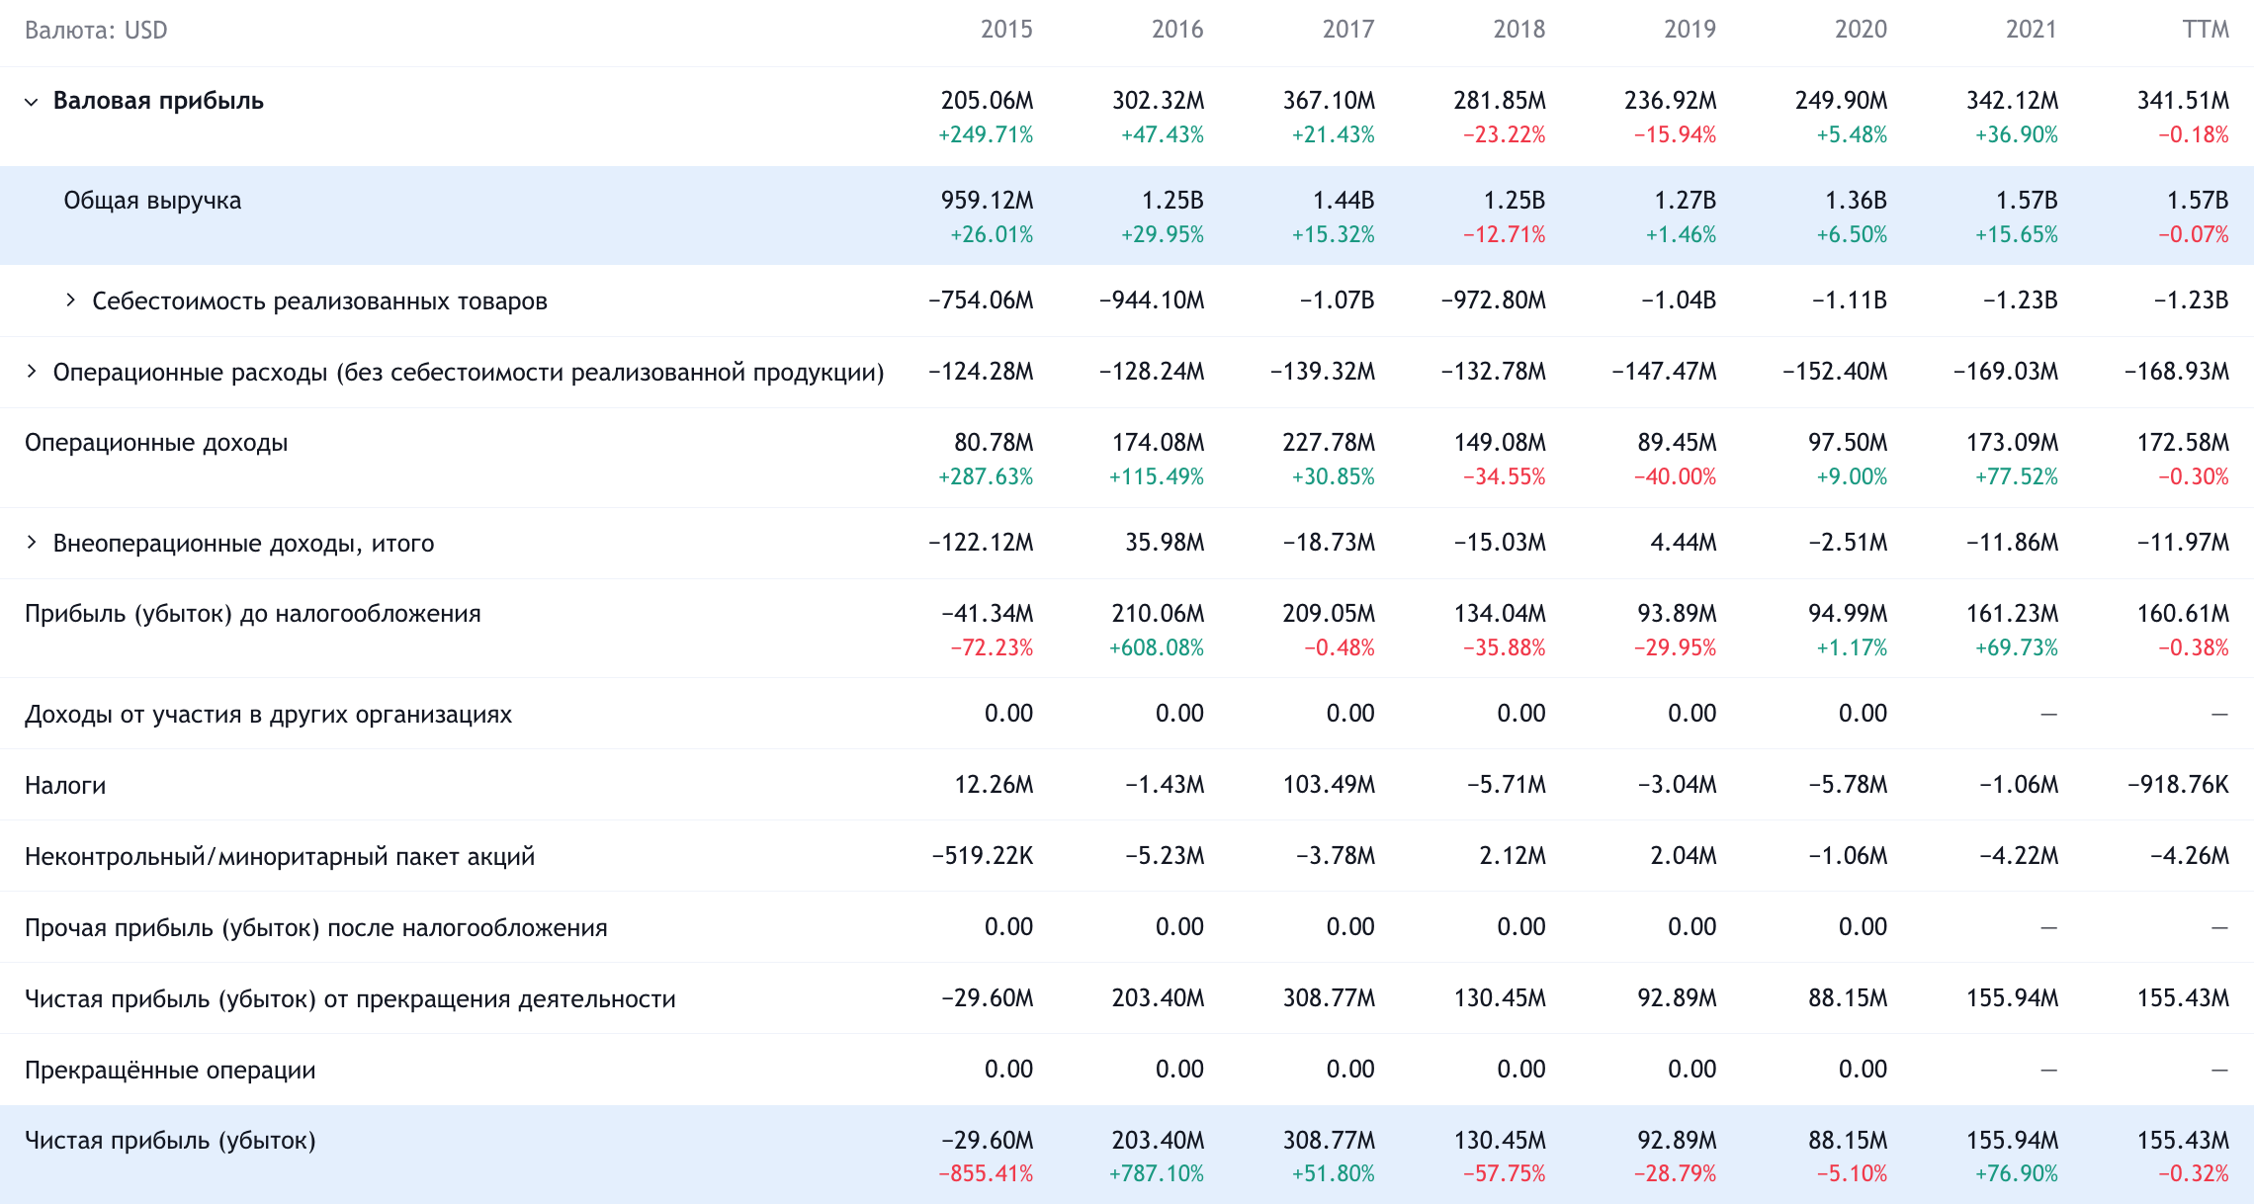The image size is (2254, 1204).
Task: Click non-operating income value −122.12M
Action: point(981,543)
